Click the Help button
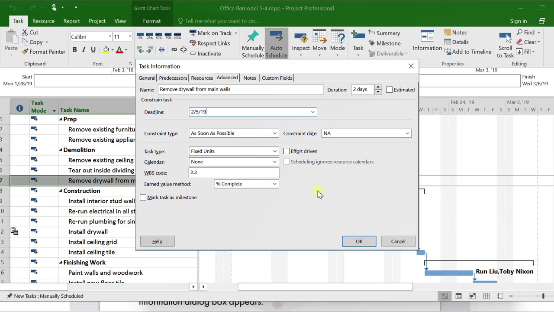 point(157,241)
